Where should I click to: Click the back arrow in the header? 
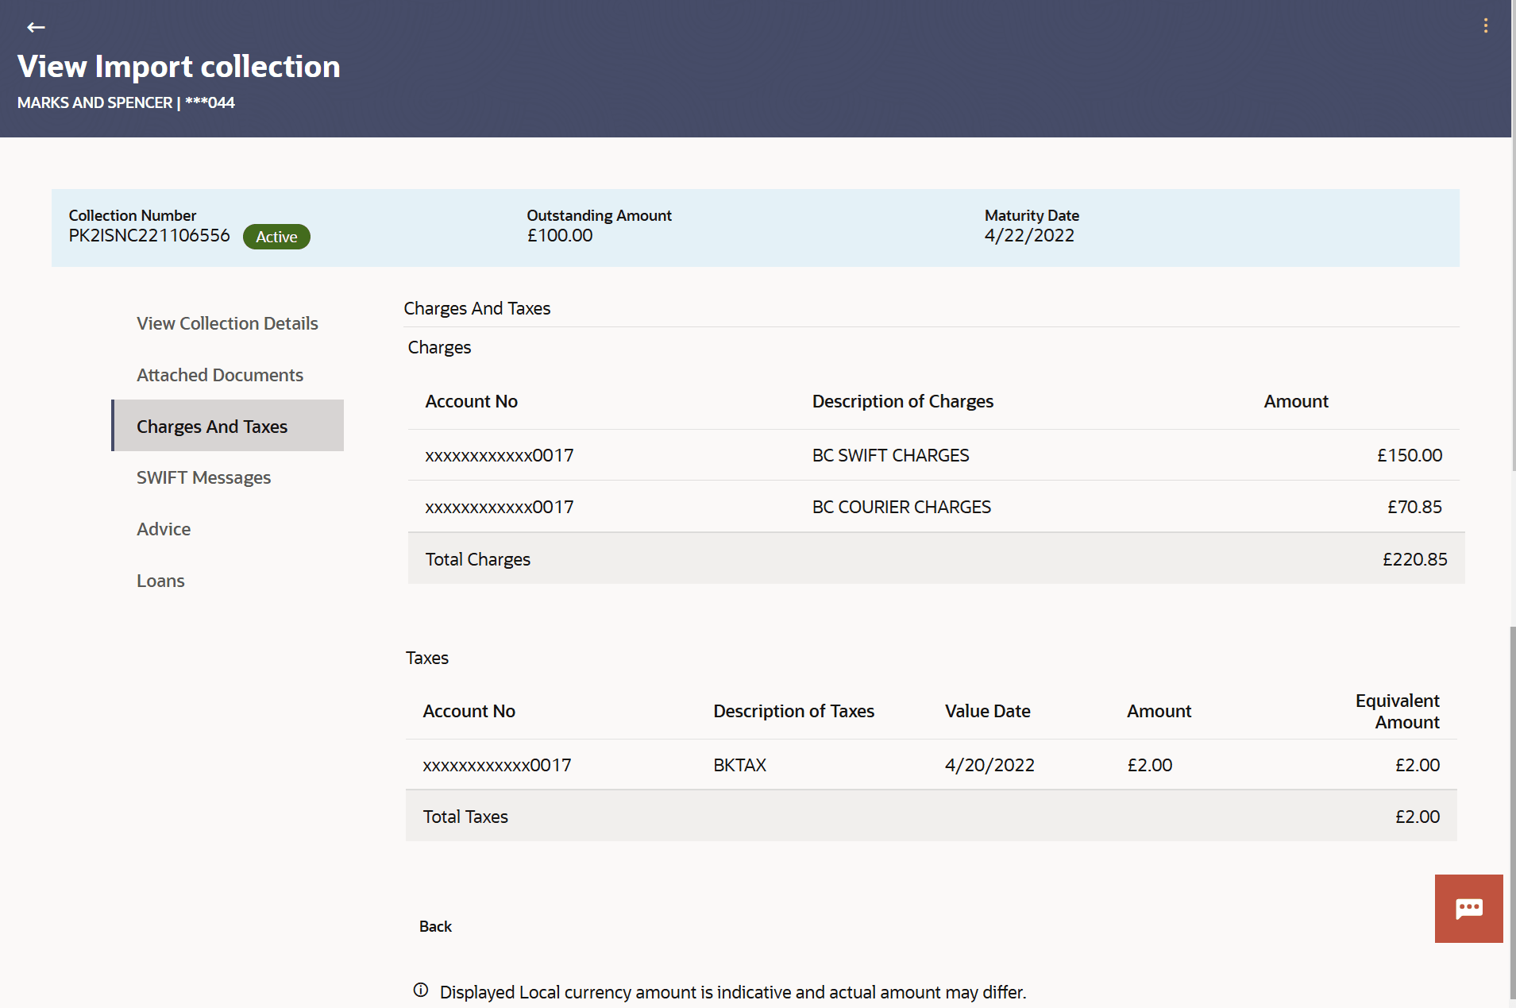click(x=36, y=26)
